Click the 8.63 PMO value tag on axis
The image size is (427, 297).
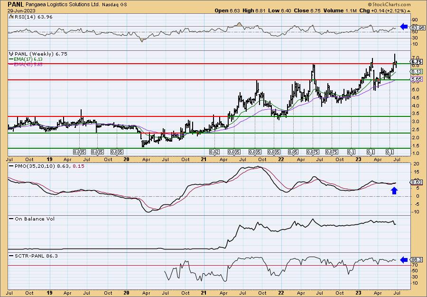(418, 182)
